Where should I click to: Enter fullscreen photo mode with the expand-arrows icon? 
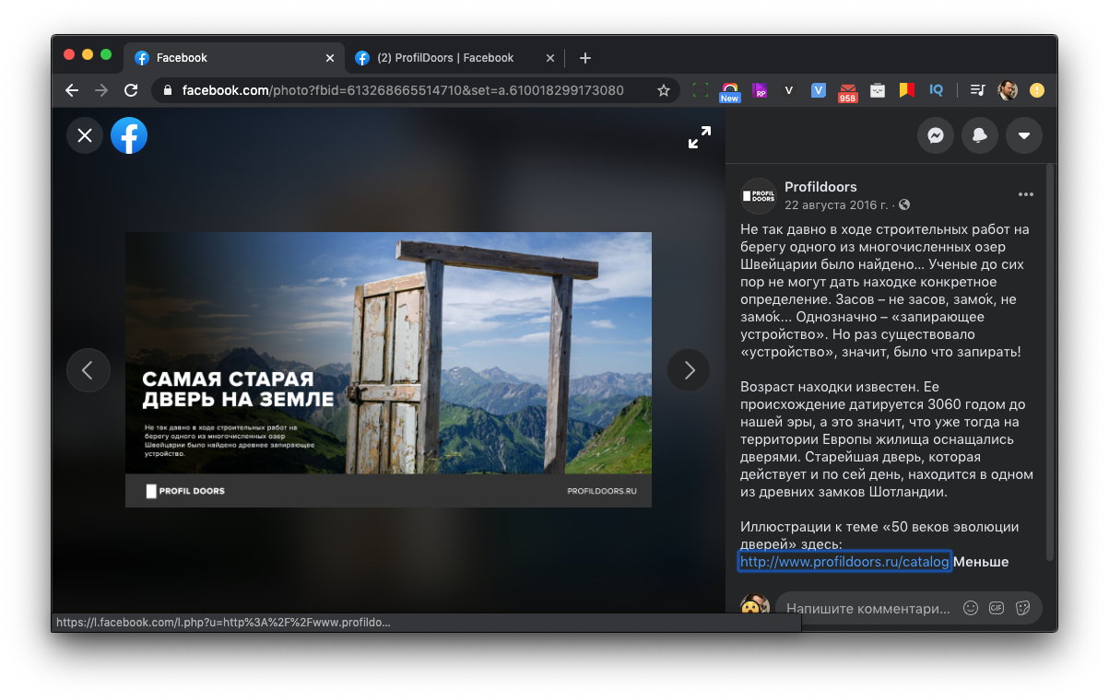[x=700, y=137]
